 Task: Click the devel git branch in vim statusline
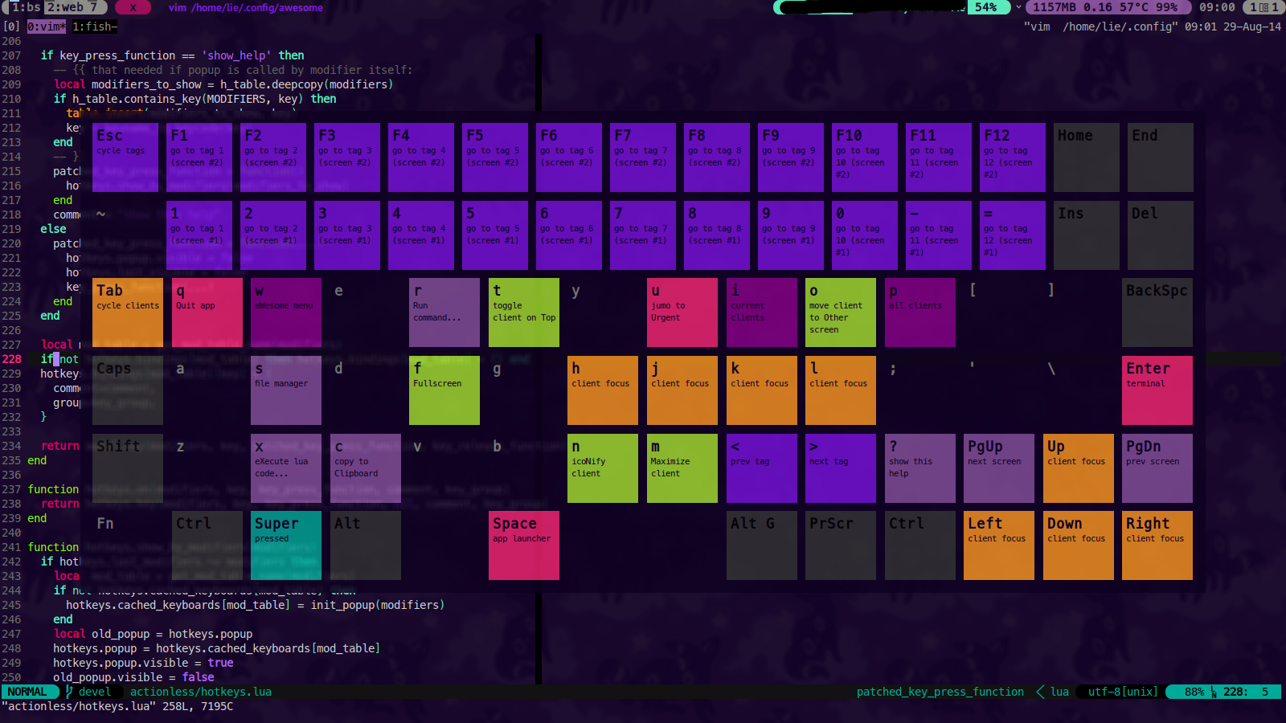click(x=94, y=692)
